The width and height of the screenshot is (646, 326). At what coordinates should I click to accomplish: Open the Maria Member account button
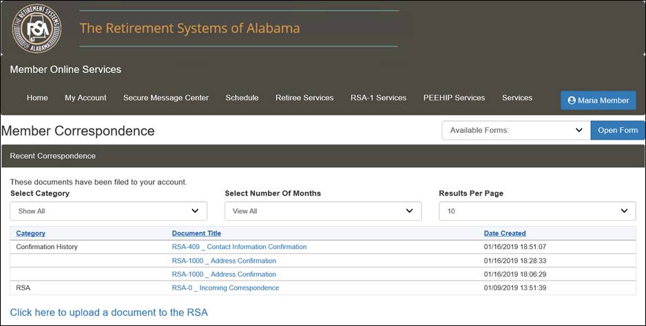coord(598,100)
